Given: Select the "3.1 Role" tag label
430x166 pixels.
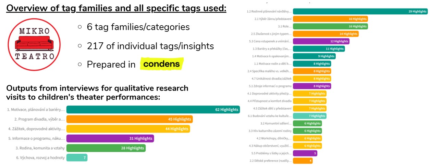Looking at the screenshot, I should pyautogui.click(x=285, y=26).
